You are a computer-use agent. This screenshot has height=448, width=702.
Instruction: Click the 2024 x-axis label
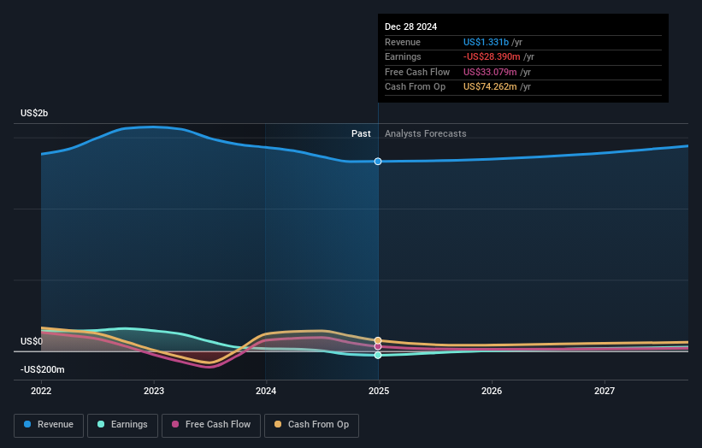[x=266, y=391]
